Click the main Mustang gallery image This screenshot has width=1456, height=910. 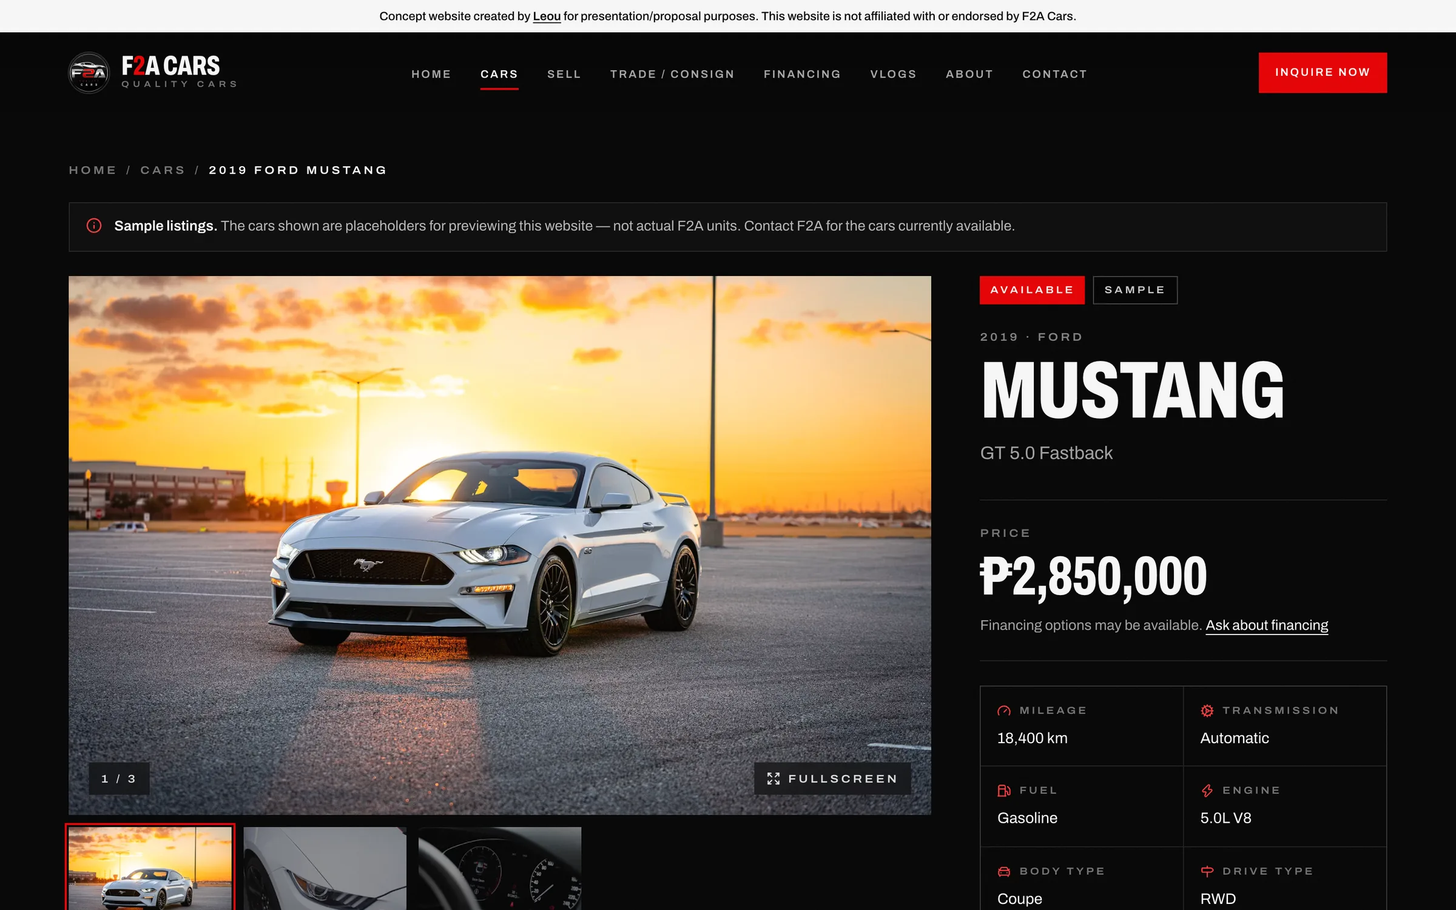[499, 545]
